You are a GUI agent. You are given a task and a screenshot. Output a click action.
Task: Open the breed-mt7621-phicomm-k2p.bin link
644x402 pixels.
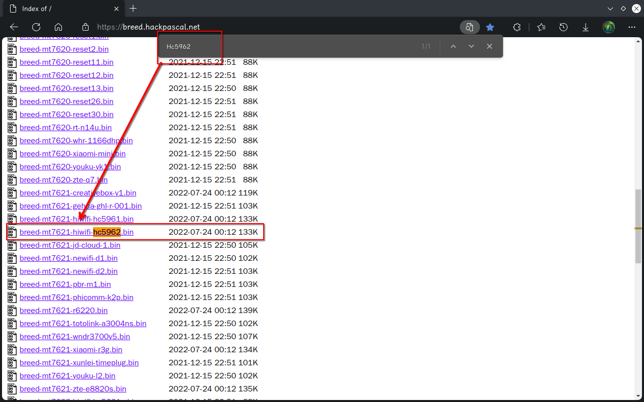pos(76,297)
